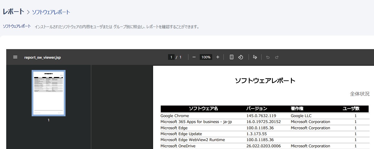Viewport: 374px width, 149px height.
Task: Toggle the PDF sidebar menu icon
Action: (15, 57)
